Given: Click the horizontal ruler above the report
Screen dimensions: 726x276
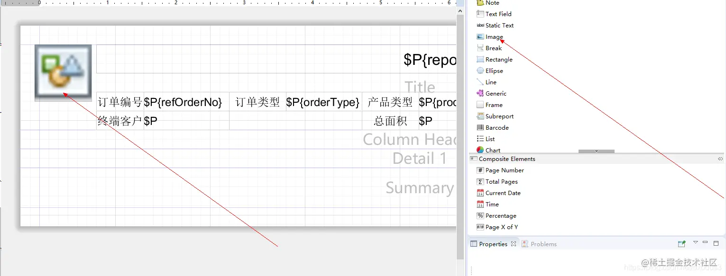Looking at the screenshot, I should [x=228, y=3].
